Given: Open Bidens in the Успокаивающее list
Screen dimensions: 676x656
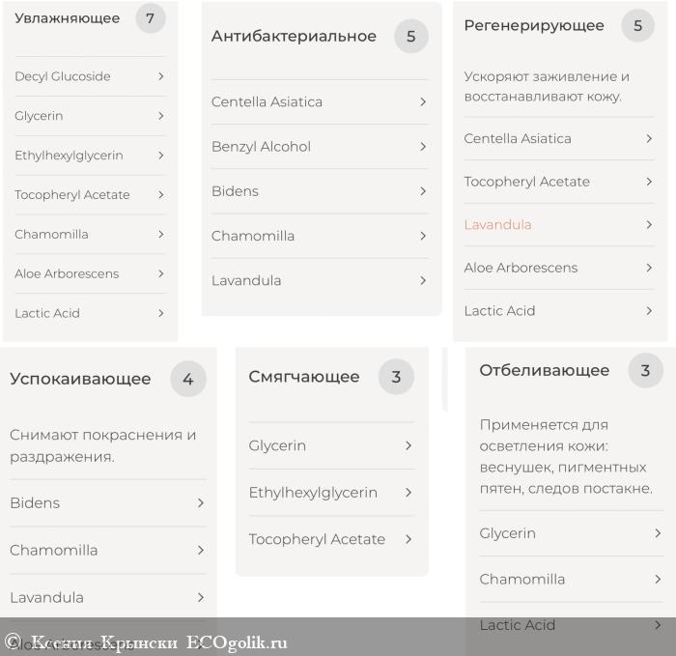Looking at the screenshot, I should point(35,503).
